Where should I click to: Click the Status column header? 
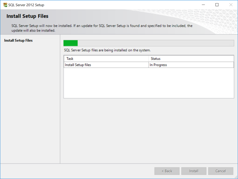[156, 59]
